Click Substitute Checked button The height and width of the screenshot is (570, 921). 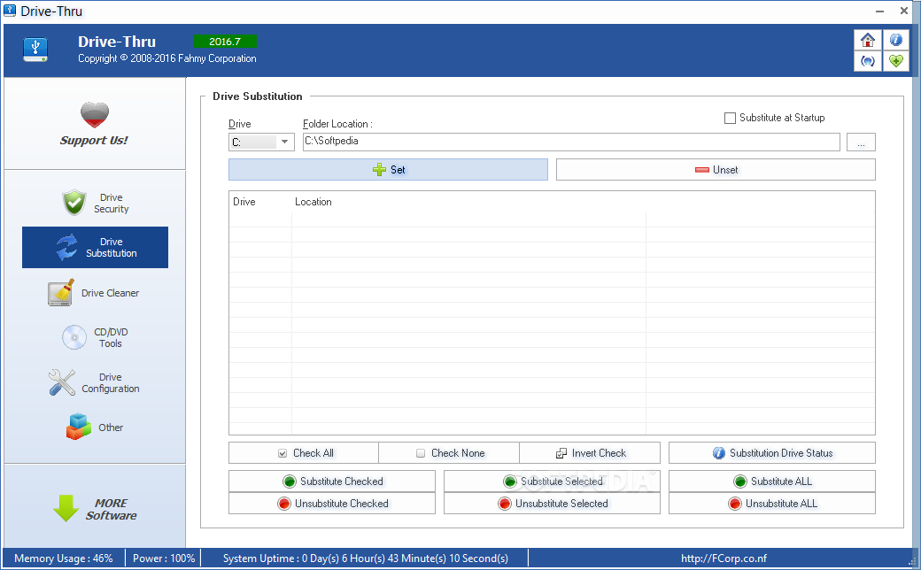[x=332, y=481]
